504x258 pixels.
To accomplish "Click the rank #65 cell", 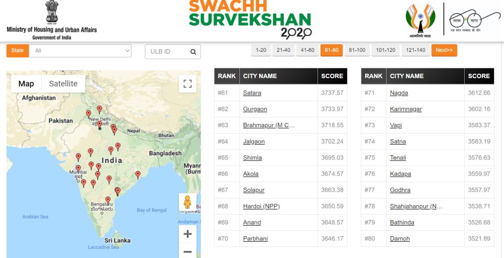I will [227, 158].
